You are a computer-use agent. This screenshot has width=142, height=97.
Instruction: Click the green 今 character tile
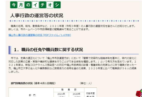[x=14, y=5]
